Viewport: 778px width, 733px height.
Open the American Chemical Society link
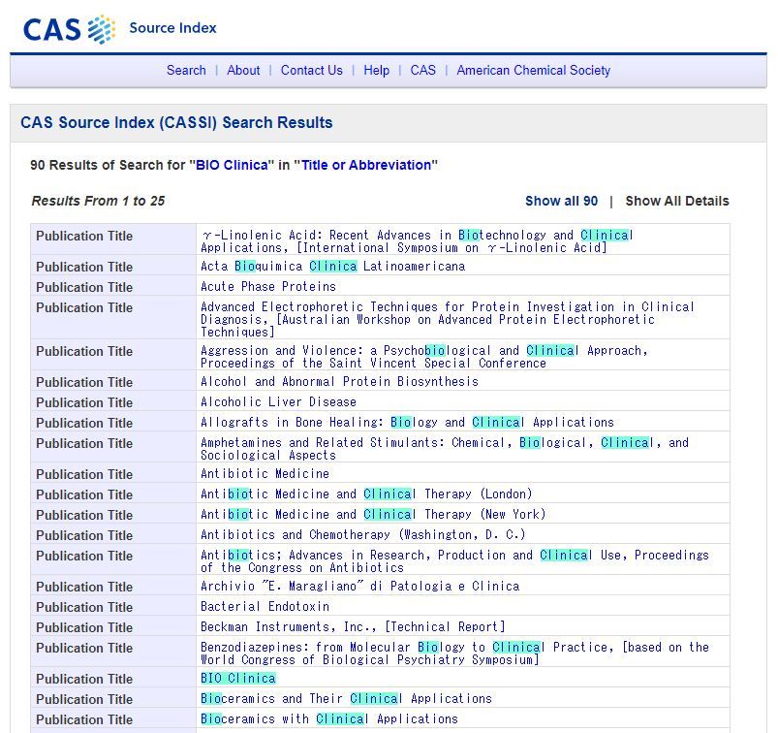(534, 71)
